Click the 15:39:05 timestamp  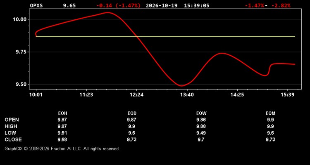(x=196, y=5)
